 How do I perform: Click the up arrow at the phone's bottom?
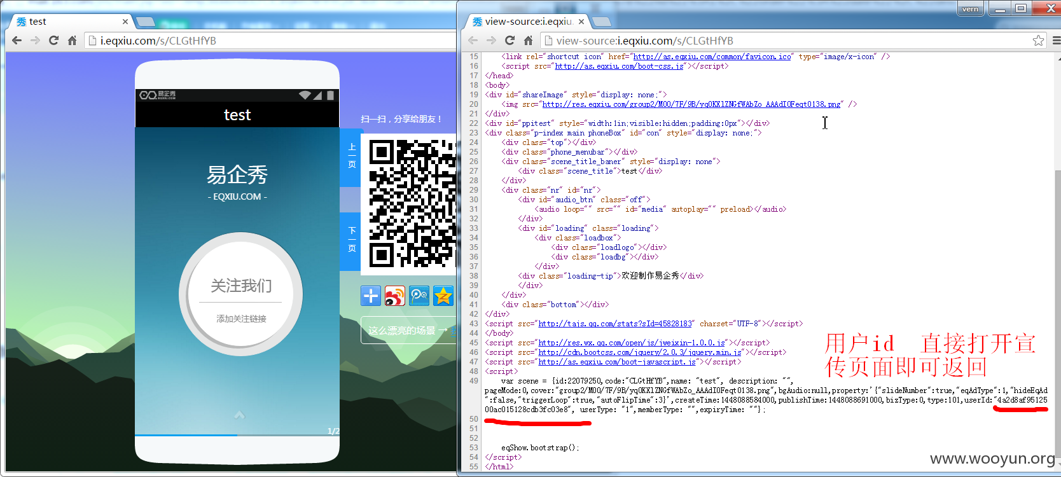point(239,415)
